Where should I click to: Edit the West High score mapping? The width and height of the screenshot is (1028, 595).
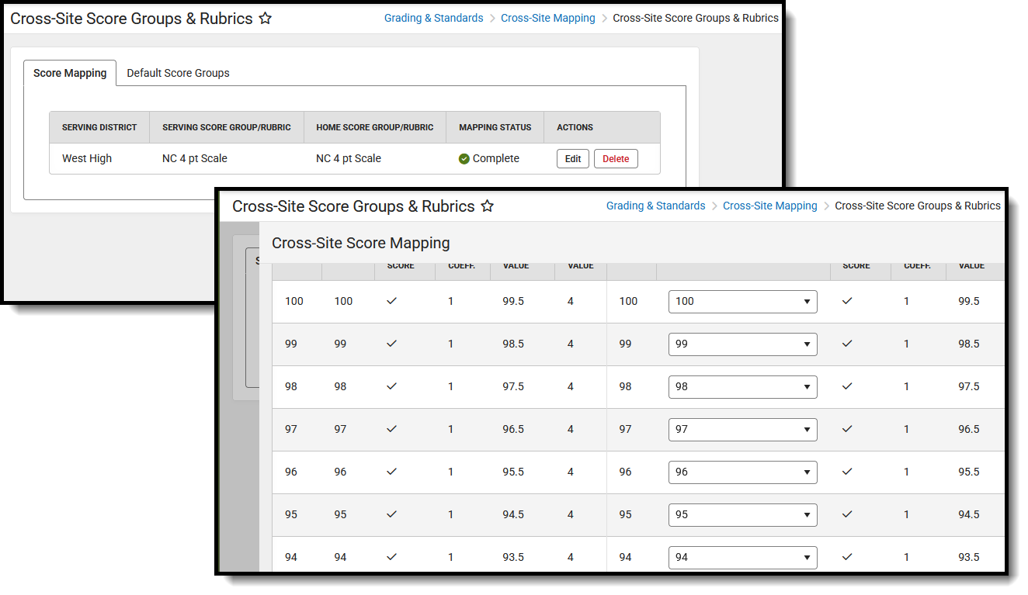click(573, 159)
